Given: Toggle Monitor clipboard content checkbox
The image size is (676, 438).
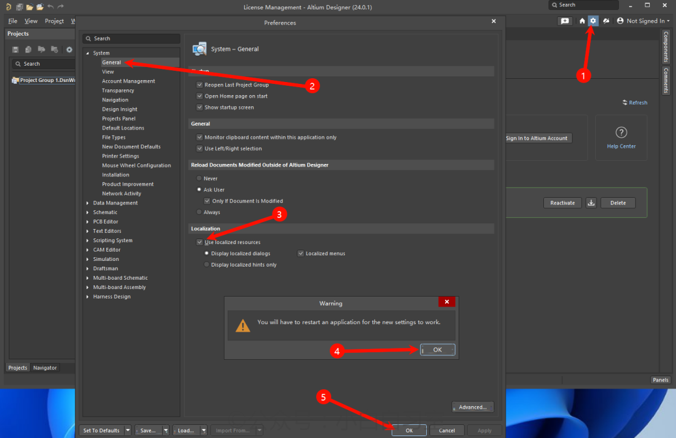Looking at the screenshot, I should (x=200, y=137).
